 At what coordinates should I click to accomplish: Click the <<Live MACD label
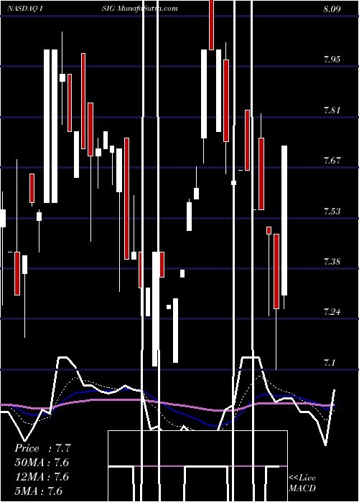[x=302, y=483]
